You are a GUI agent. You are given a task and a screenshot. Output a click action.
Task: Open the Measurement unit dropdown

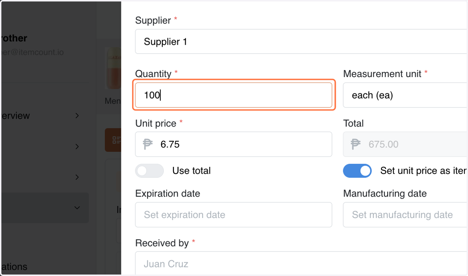coord(406,95)
